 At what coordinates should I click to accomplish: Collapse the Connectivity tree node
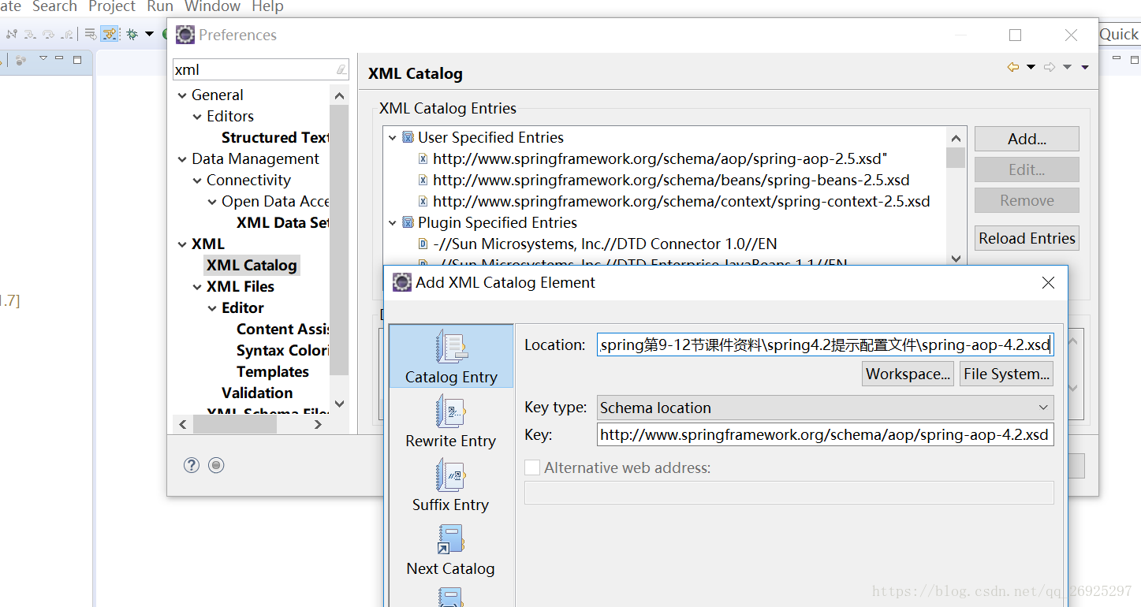pyautogui.click(x=197, y=181)
